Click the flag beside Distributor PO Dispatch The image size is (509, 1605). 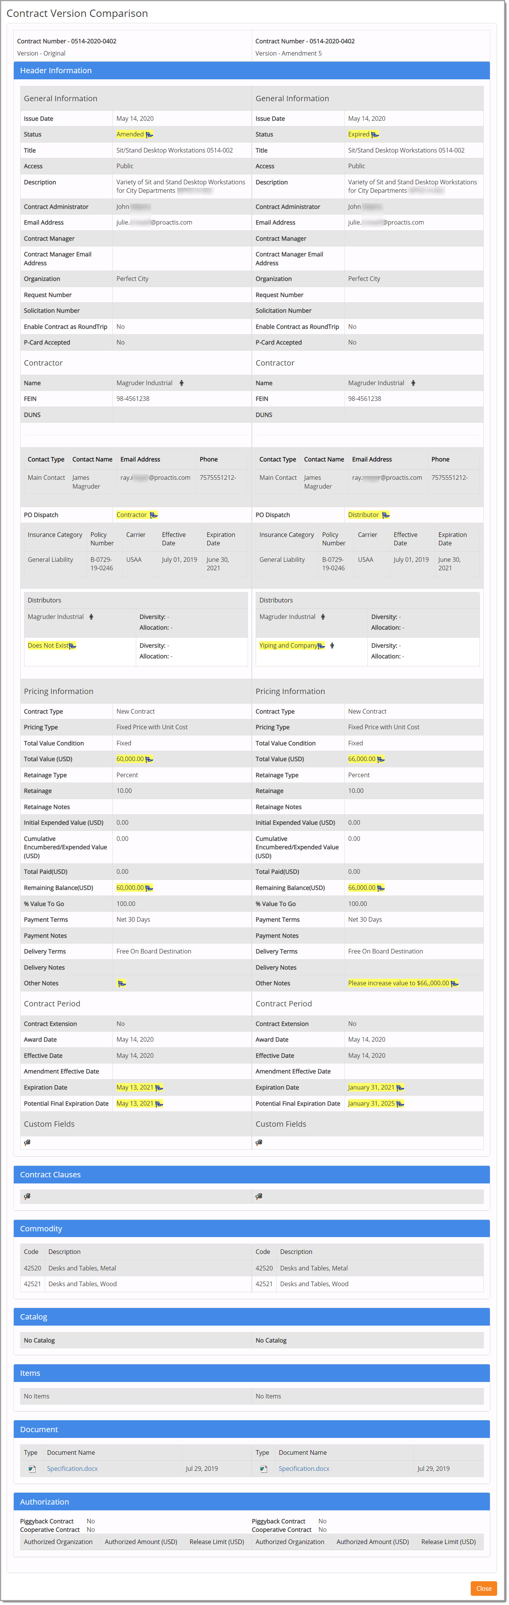coord(385,515)
